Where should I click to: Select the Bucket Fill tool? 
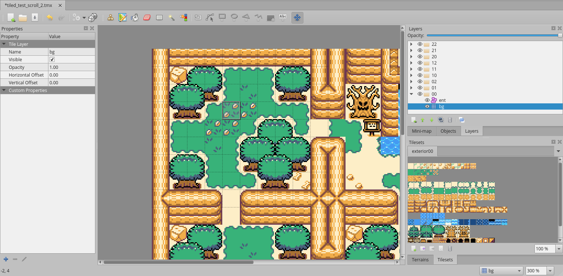[135, 18]
